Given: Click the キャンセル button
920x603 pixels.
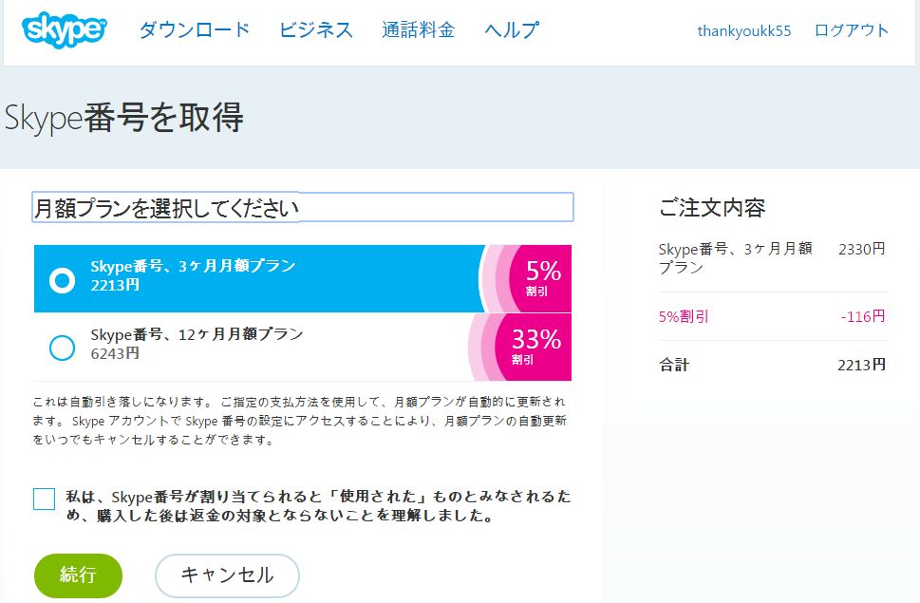Looking at the screenshot, I should coord(227,575).
